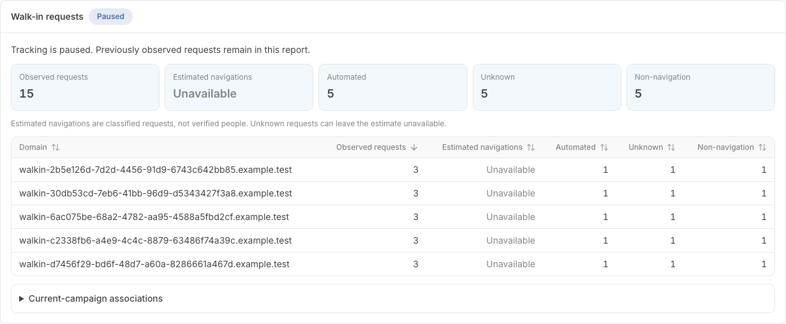This screenshot has height=324, width=786.
Task: Click the Estimated navigations column sort icon
Action: [x=531, y=147]
